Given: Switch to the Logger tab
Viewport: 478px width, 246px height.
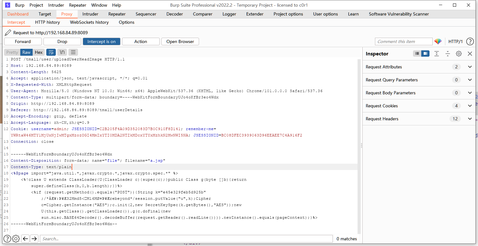Looking at the screenshot, I should click(x=229, y=14).
